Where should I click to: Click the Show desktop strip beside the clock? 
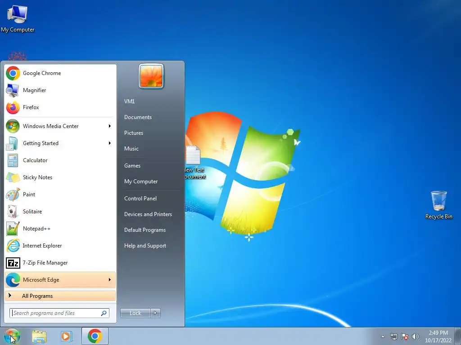point(458,336)
